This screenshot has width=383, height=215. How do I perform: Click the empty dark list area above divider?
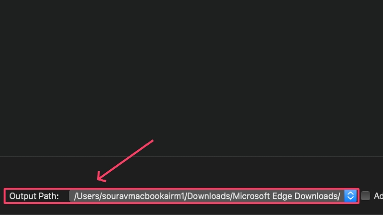tap(191, 73)
